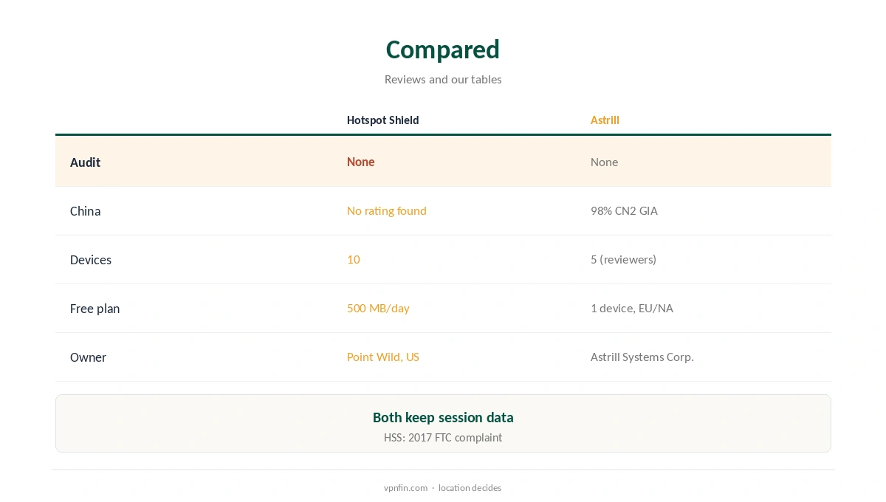Click the Astrill column header

[605, 120]
